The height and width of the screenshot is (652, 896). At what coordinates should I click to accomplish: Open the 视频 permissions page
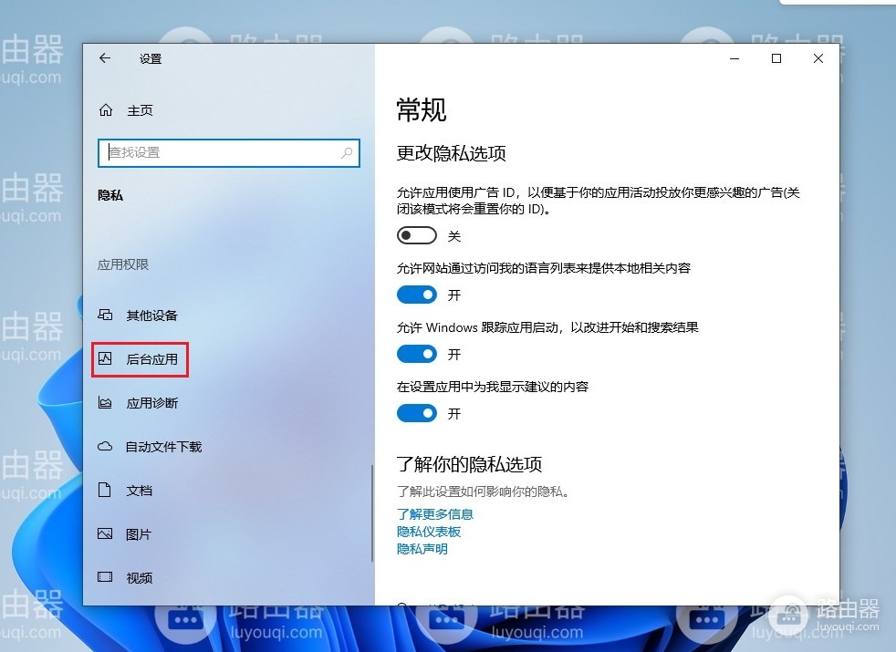[140, 578]
